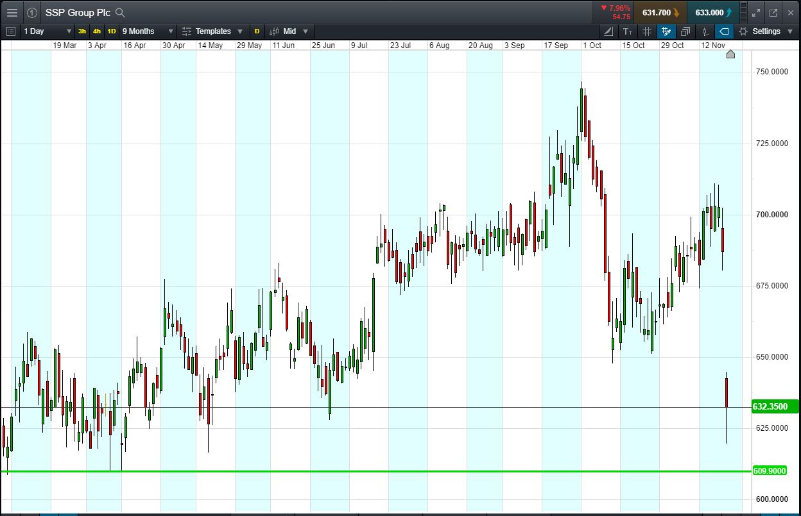801x516 pixels.
Task: Click the 633.000 buy price button
Action: [x=712, y=12]
